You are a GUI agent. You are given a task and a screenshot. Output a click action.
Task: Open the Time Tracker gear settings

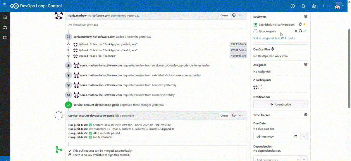(x=306, y=115)
